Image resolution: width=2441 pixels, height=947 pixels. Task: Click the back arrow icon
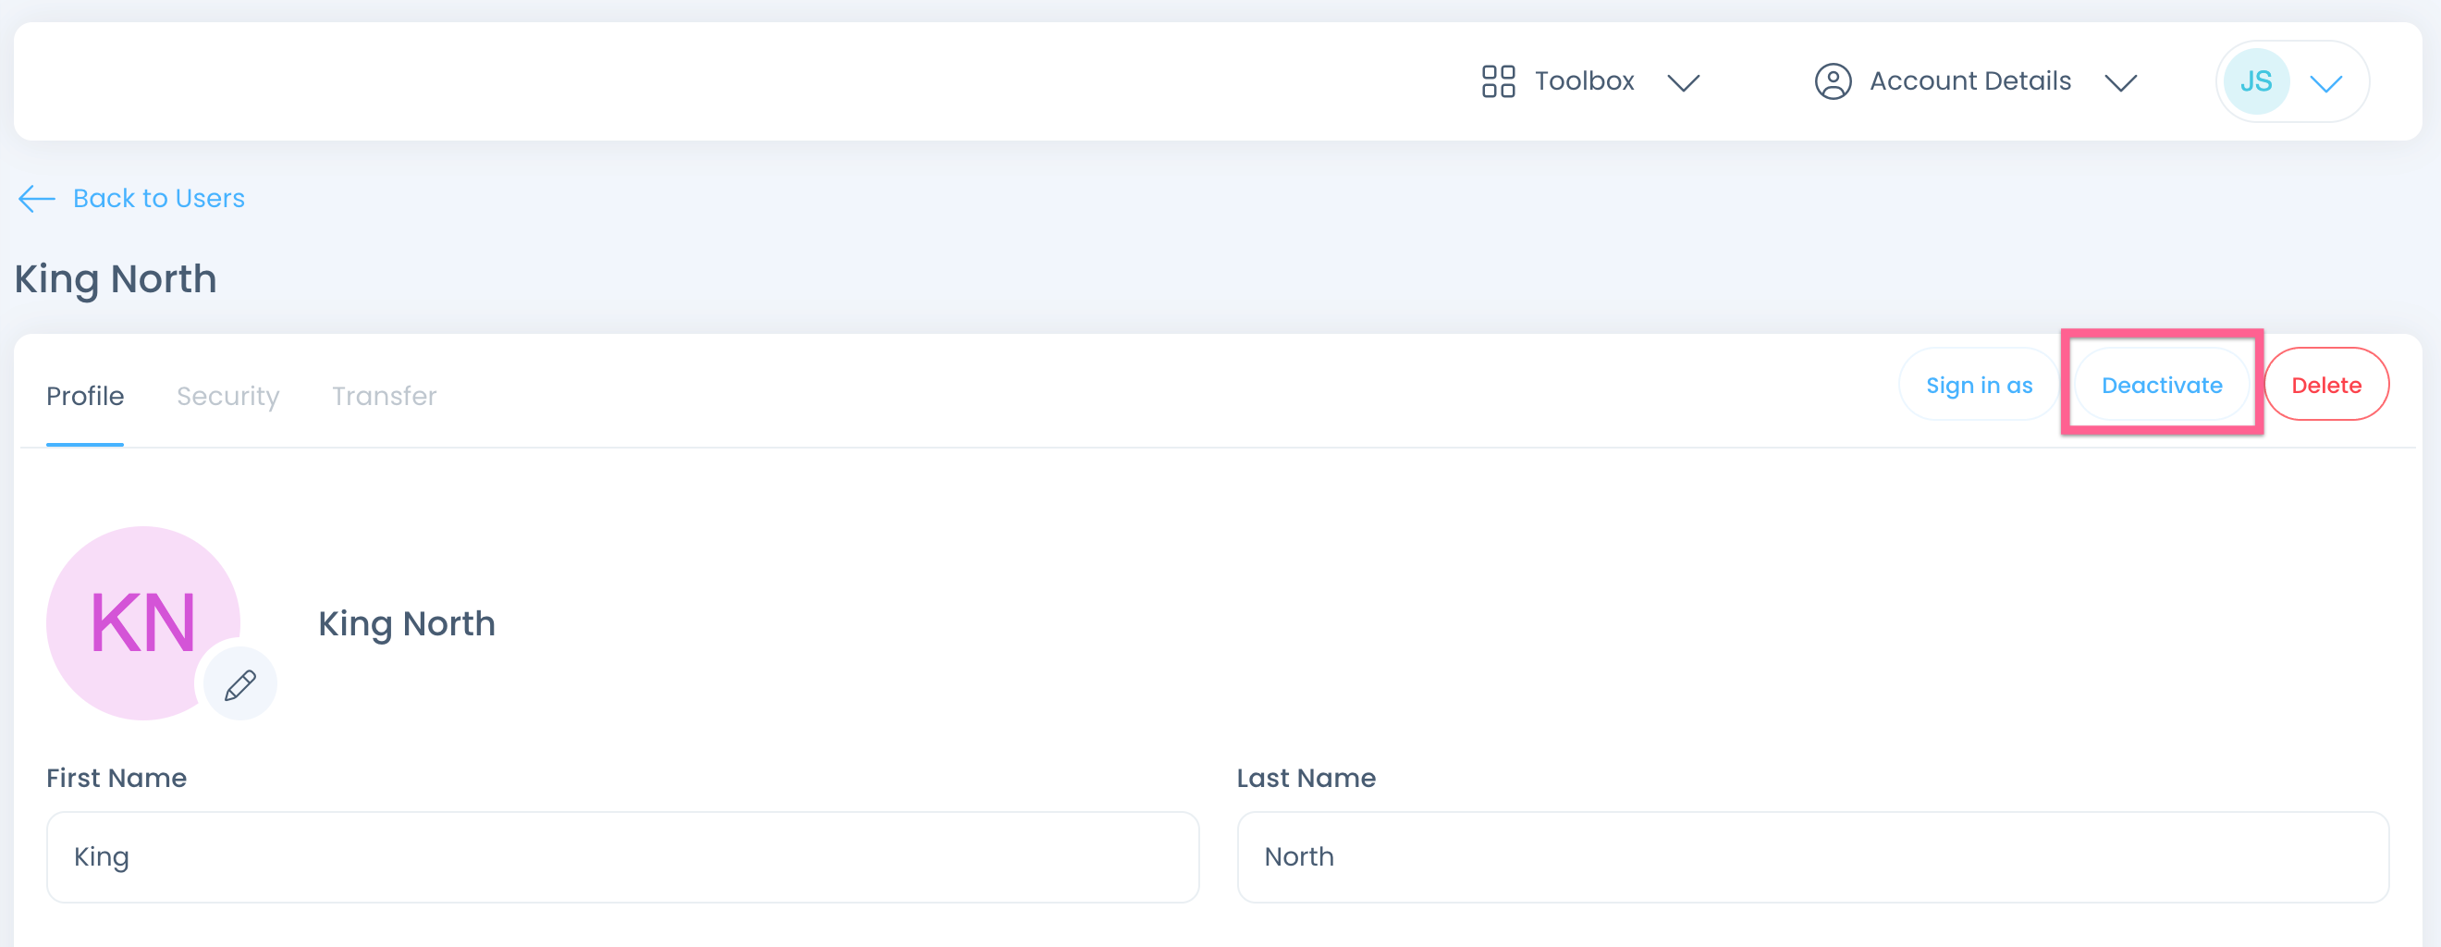coord(37,198)
